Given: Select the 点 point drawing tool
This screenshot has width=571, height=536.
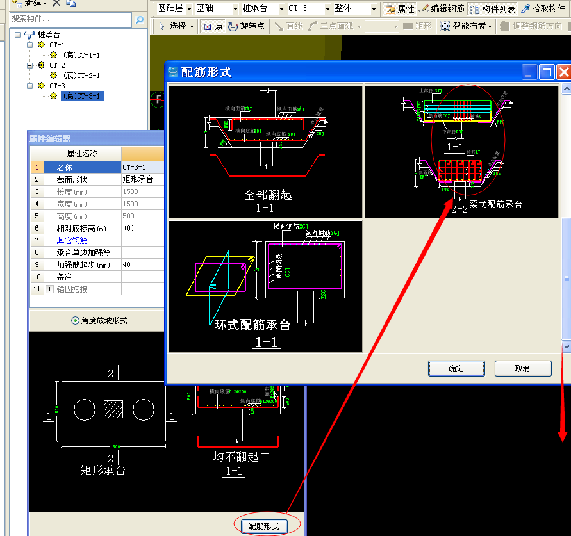Looking at the screenshot, I should [x=213, y=26].
